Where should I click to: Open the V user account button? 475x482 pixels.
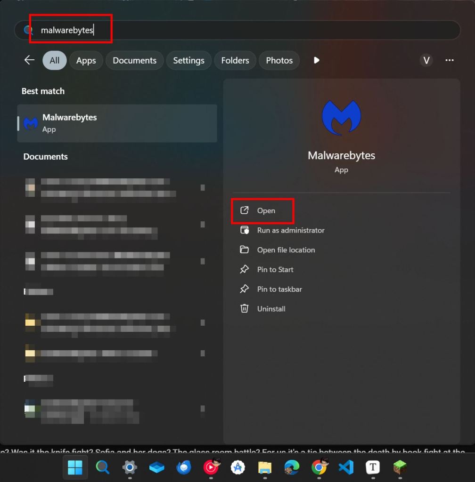tap(426, 60)
